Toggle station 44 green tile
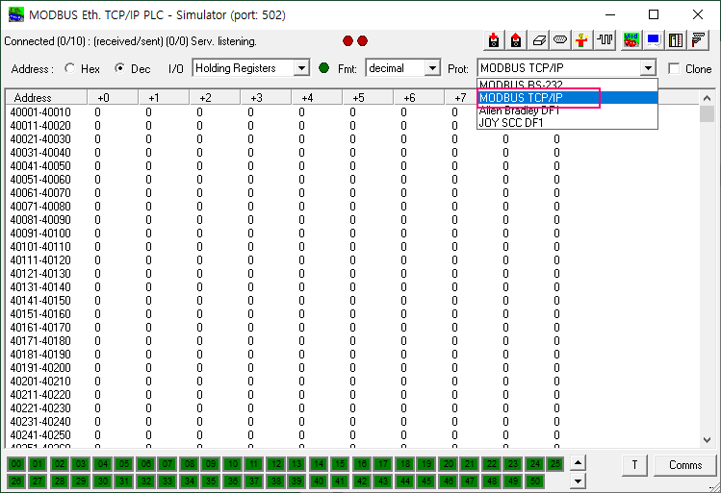The width and height of the screenshot is (721, 493). [x=405, y=481]
